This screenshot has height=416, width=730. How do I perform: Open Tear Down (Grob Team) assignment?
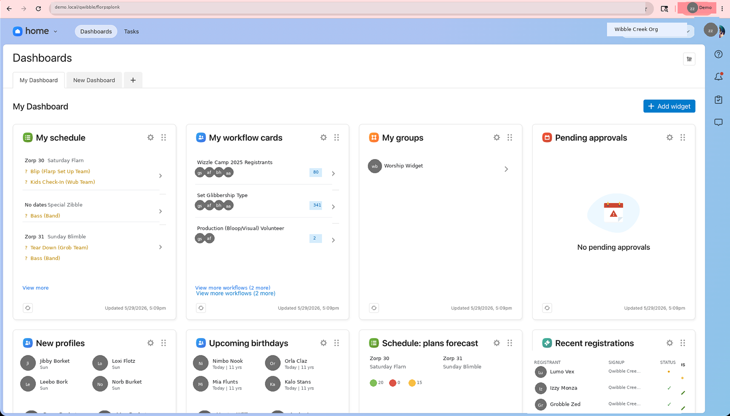59,248
